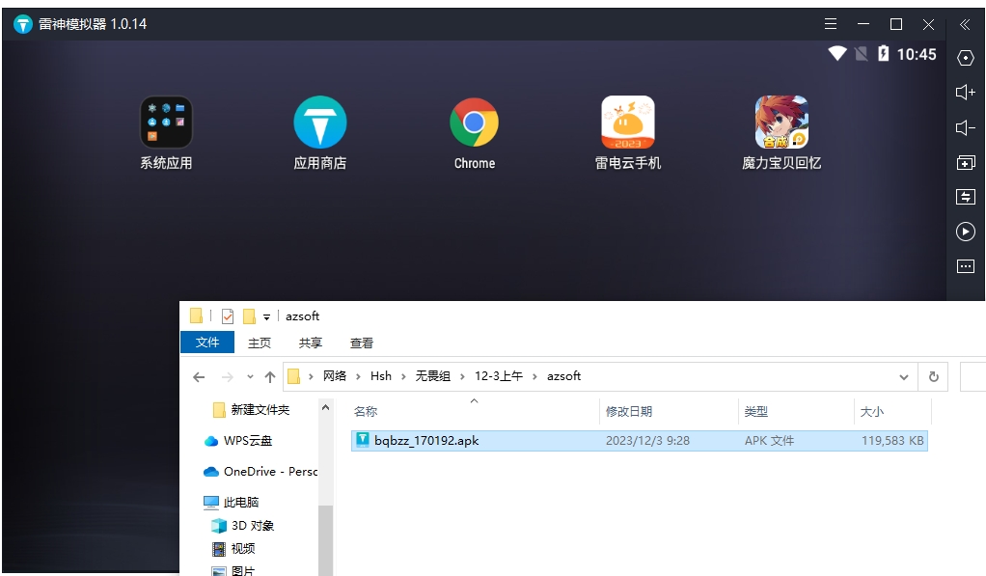This screenshot has height=576, width=986.
Task: Switch to the 主页 ribbon tab
Action: pos(260,343)
